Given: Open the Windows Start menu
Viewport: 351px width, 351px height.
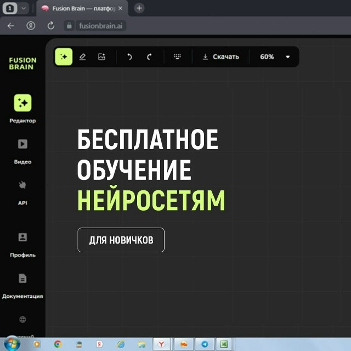Looking at the screenshot, I should tap(12, 344).
